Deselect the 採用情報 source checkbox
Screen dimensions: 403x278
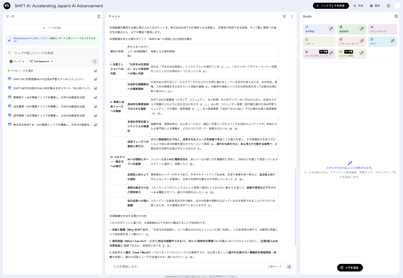[95, 116]
